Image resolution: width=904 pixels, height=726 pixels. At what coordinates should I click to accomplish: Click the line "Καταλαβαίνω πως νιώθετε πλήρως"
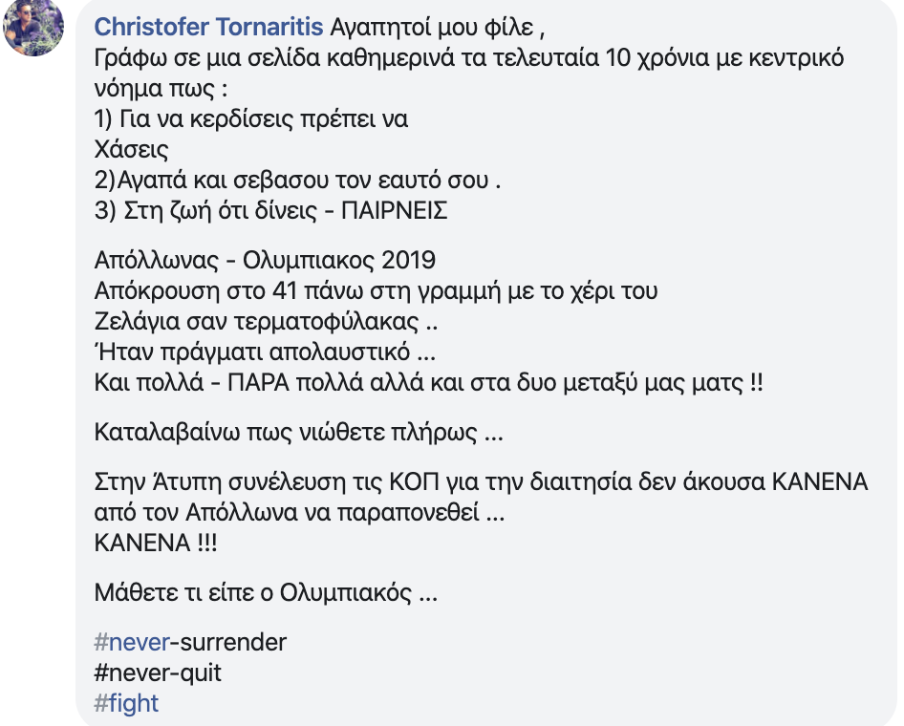pyautogui.click(x=298, y=433)
